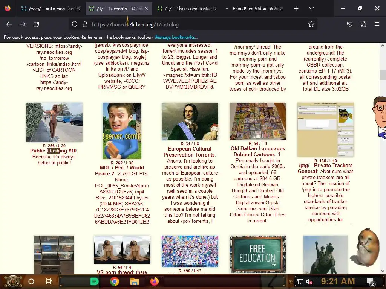Reload the current page
Image resolution: width=386 pixels, height=289 pixels.
(x=36, y=24)
